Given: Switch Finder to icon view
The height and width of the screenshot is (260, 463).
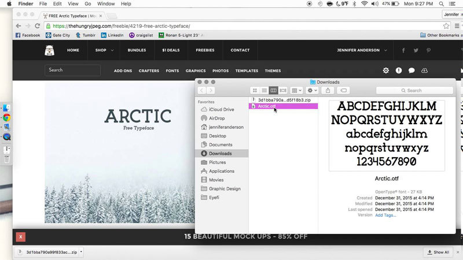Looking at the screenshot, I should (x=255, y=91).
